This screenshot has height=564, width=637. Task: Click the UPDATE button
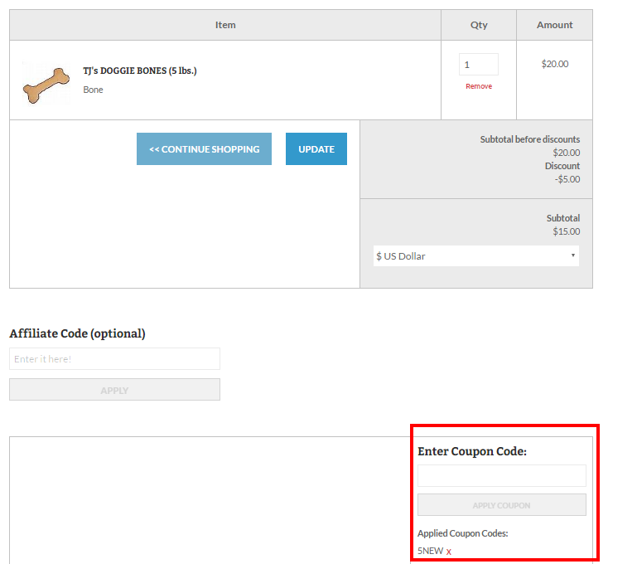coord(316,148)
